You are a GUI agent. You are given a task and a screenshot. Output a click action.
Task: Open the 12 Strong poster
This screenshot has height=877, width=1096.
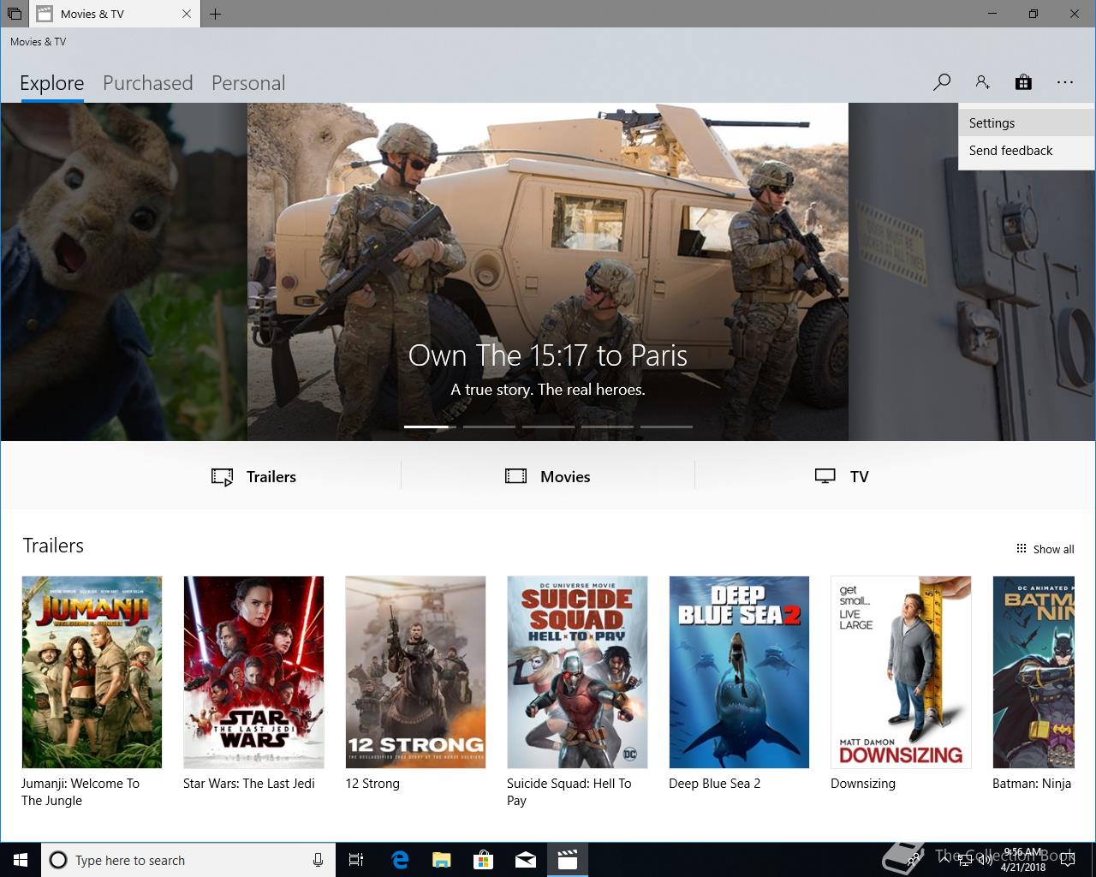point(415,672)
